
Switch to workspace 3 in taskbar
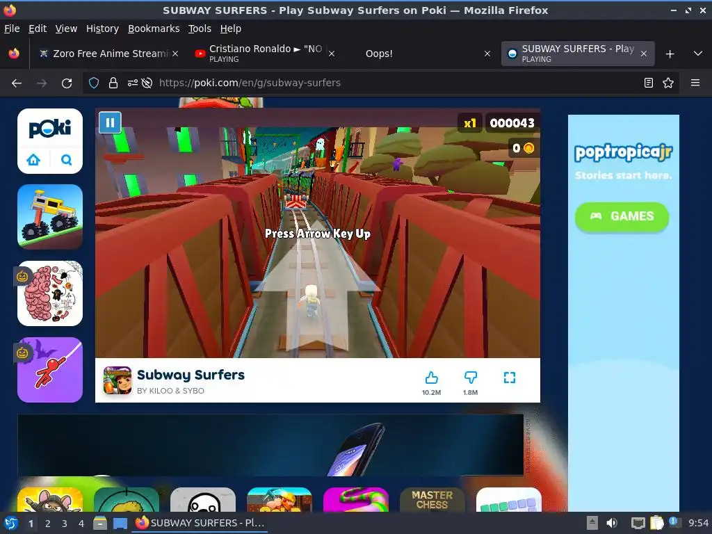pos(64,524)
